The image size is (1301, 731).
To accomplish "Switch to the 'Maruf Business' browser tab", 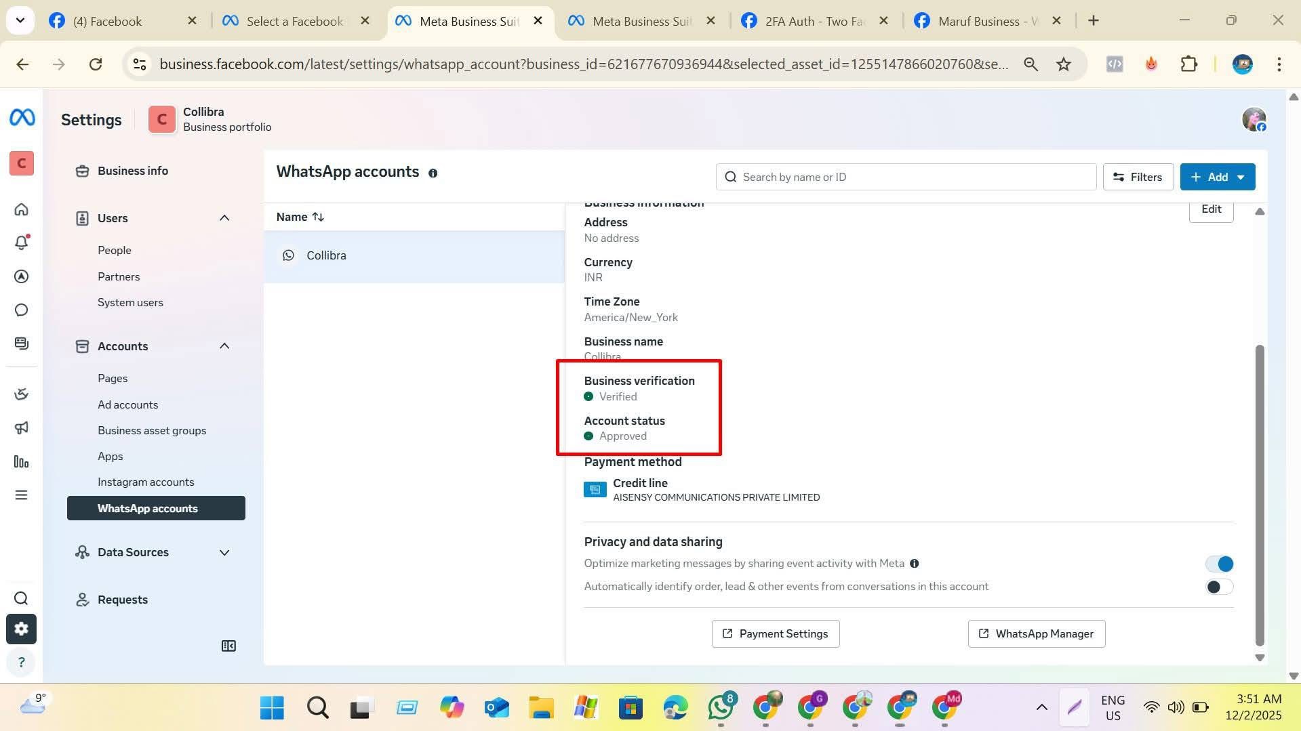I will coord(989,21).
